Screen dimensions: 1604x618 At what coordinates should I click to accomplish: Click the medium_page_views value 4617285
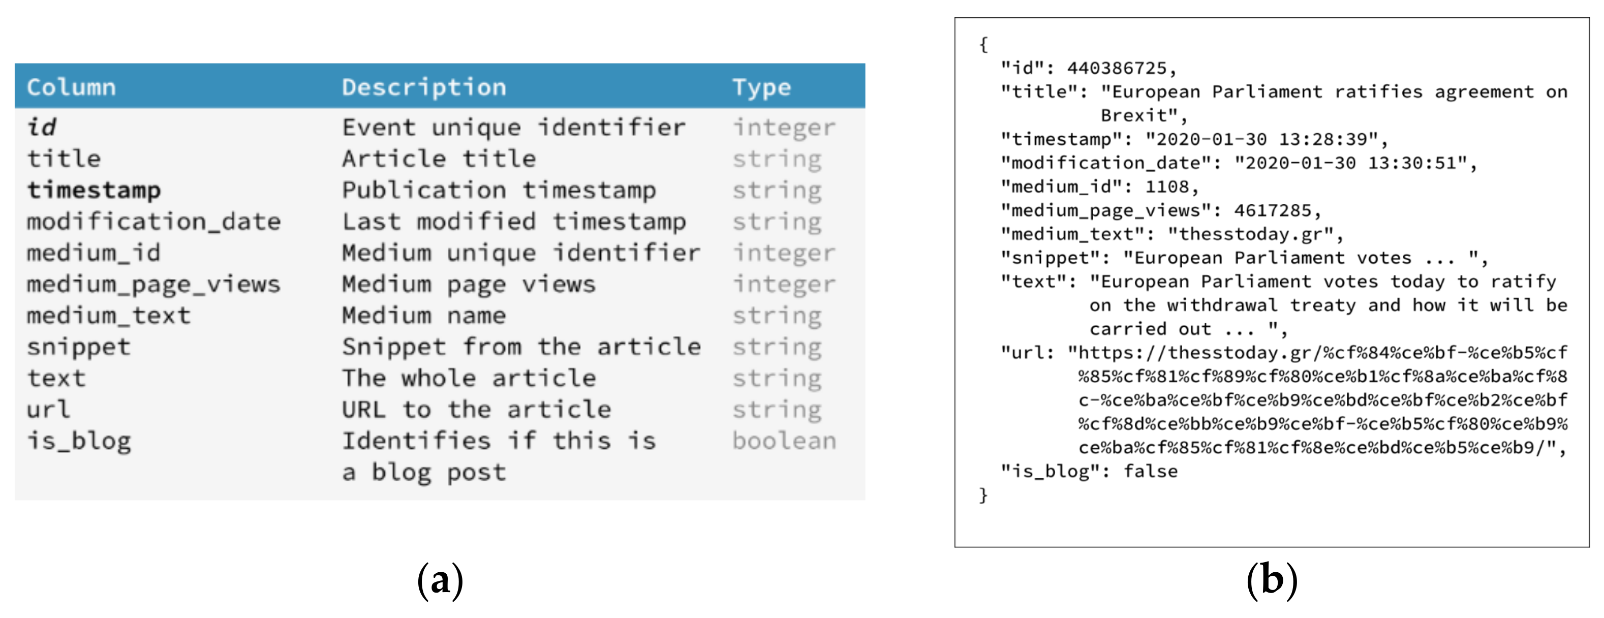[x=1272, y=210]
